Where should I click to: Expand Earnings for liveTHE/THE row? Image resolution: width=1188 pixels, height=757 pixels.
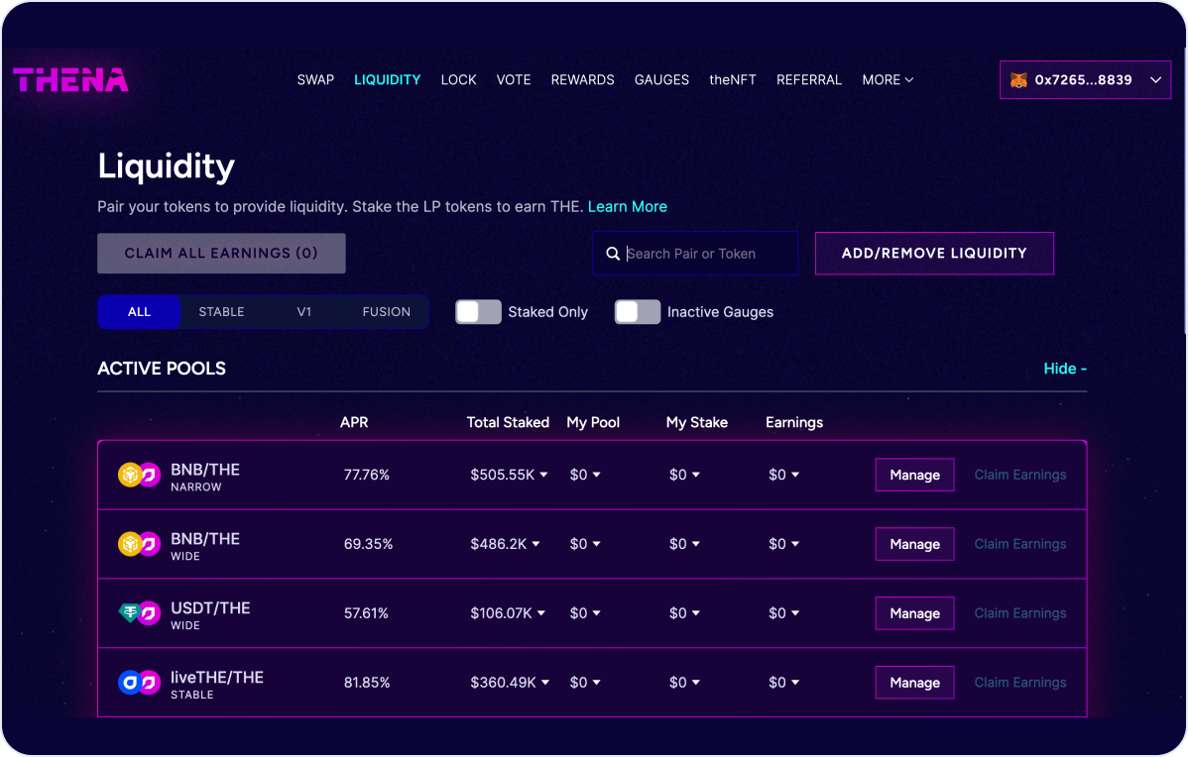[x=794, y=682]
